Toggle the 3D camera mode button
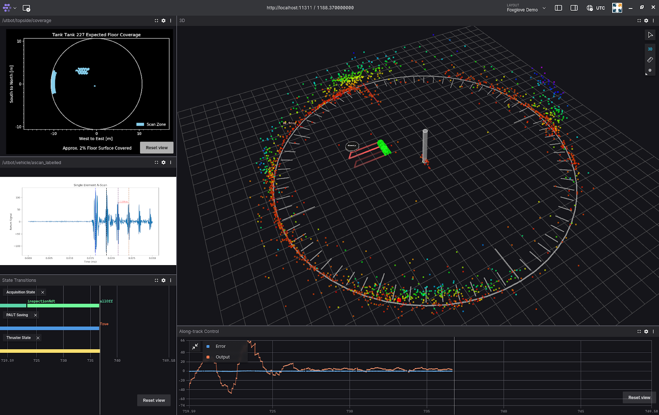The image size is (659, 415). point(650,49)
